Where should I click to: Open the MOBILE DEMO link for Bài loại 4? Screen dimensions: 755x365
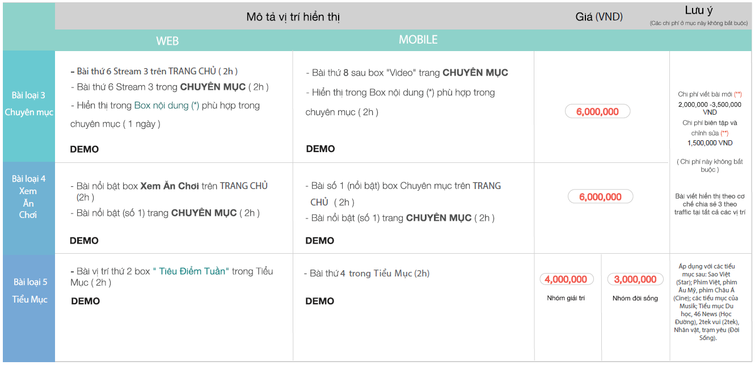tap(320, 241)
